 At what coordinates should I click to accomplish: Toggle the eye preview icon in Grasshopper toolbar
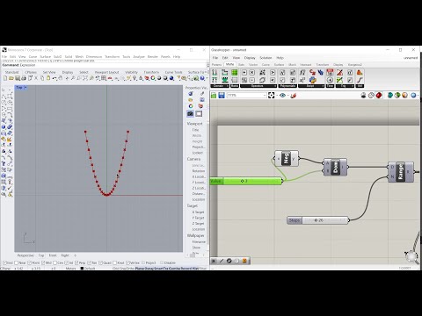[x=282, y=96]
